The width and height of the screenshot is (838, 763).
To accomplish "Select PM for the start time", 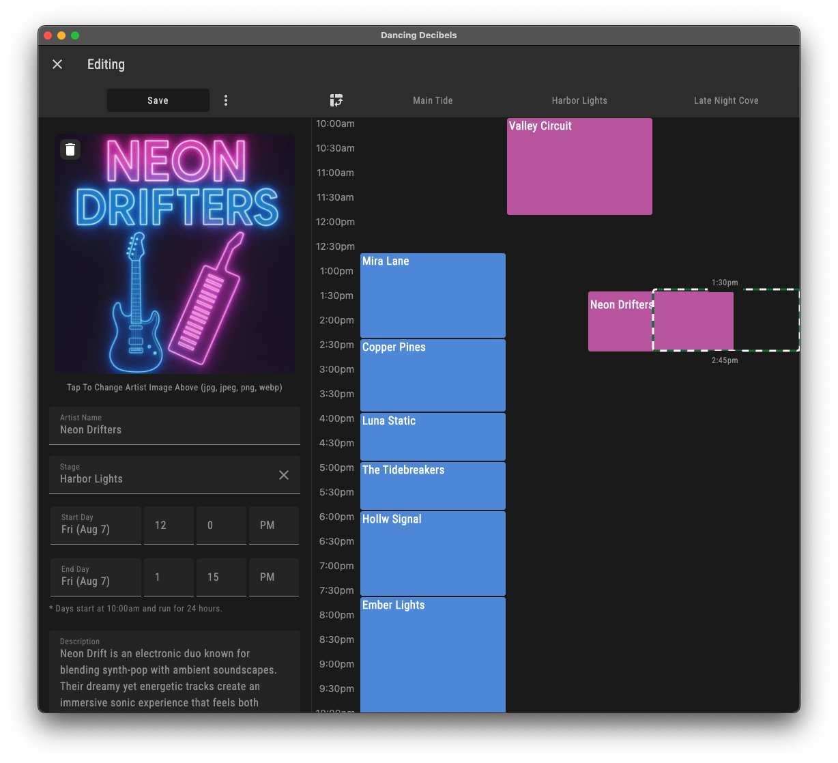I will tap(274, 526).
